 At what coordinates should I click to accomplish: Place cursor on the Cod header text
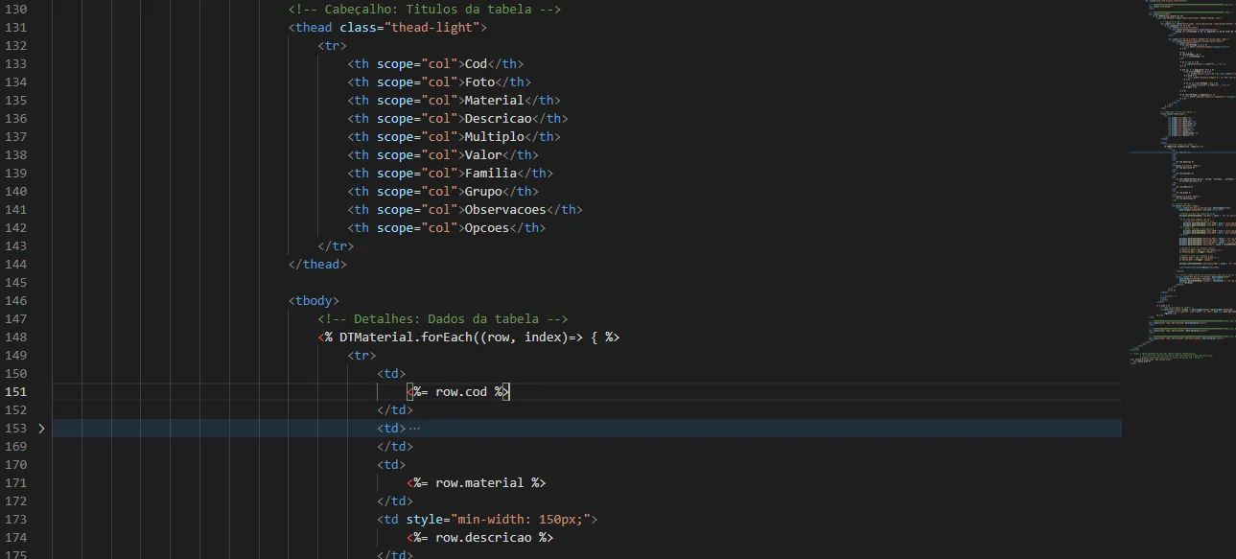pyautogui.click(x=476, y=64)
